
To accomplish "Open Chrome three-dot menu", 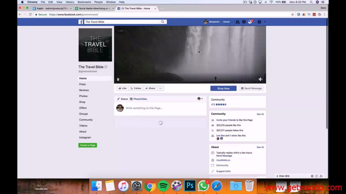I will click(x=325, y=14).
